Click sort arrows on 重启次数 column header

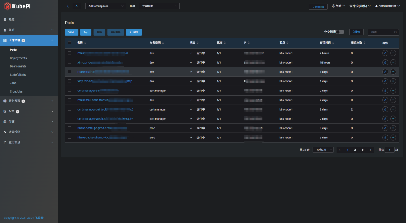(x=364, y=43)
